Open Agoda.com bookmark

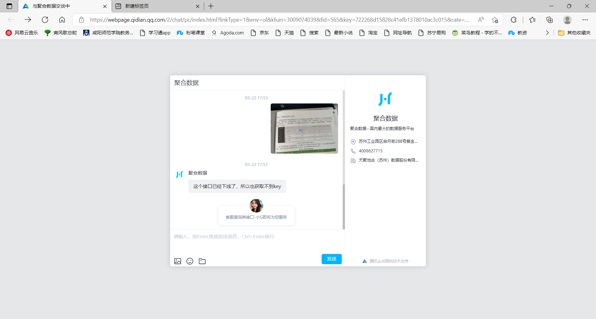(x=228, y=33)
